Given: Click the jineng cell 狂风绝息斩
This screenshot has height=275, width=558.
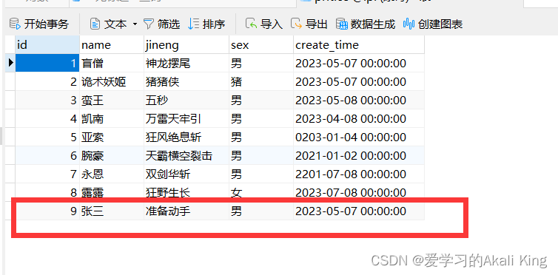Looking at the screenshot, I should [186, 137].
